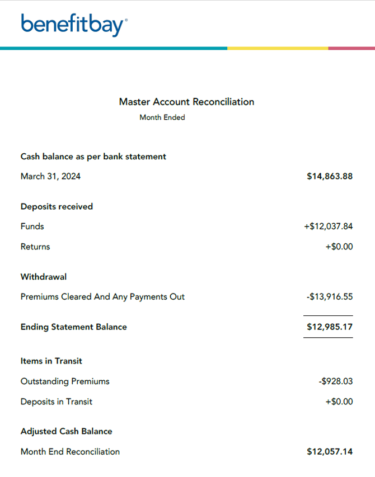
Task: Select the Cash balance as per bank statement heading
Action: pyautogui.click(x=93, y=157)
